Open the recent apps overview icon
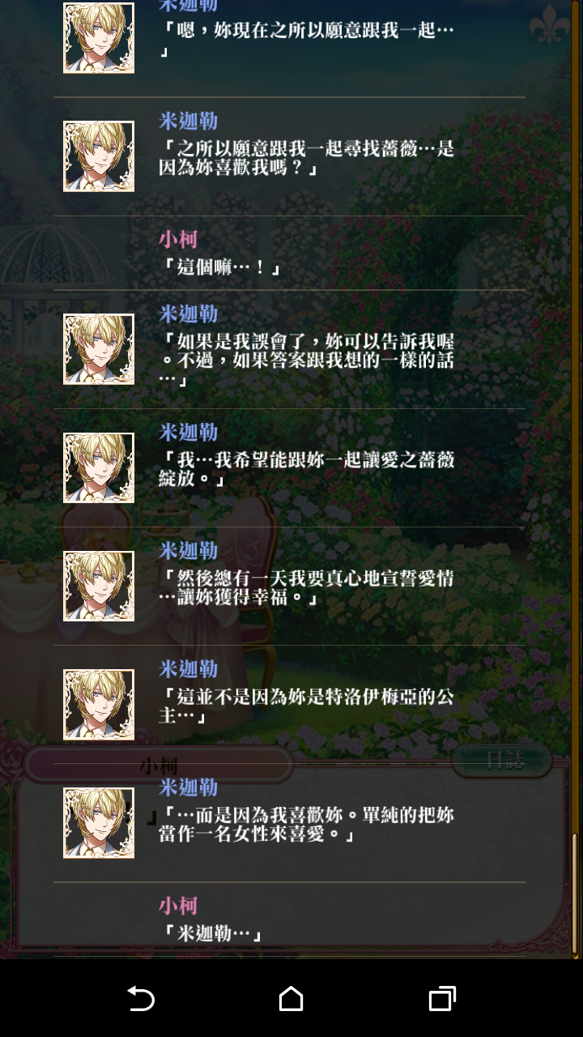The width and height of the screenshot is (583, 1037). click(442, 998)
